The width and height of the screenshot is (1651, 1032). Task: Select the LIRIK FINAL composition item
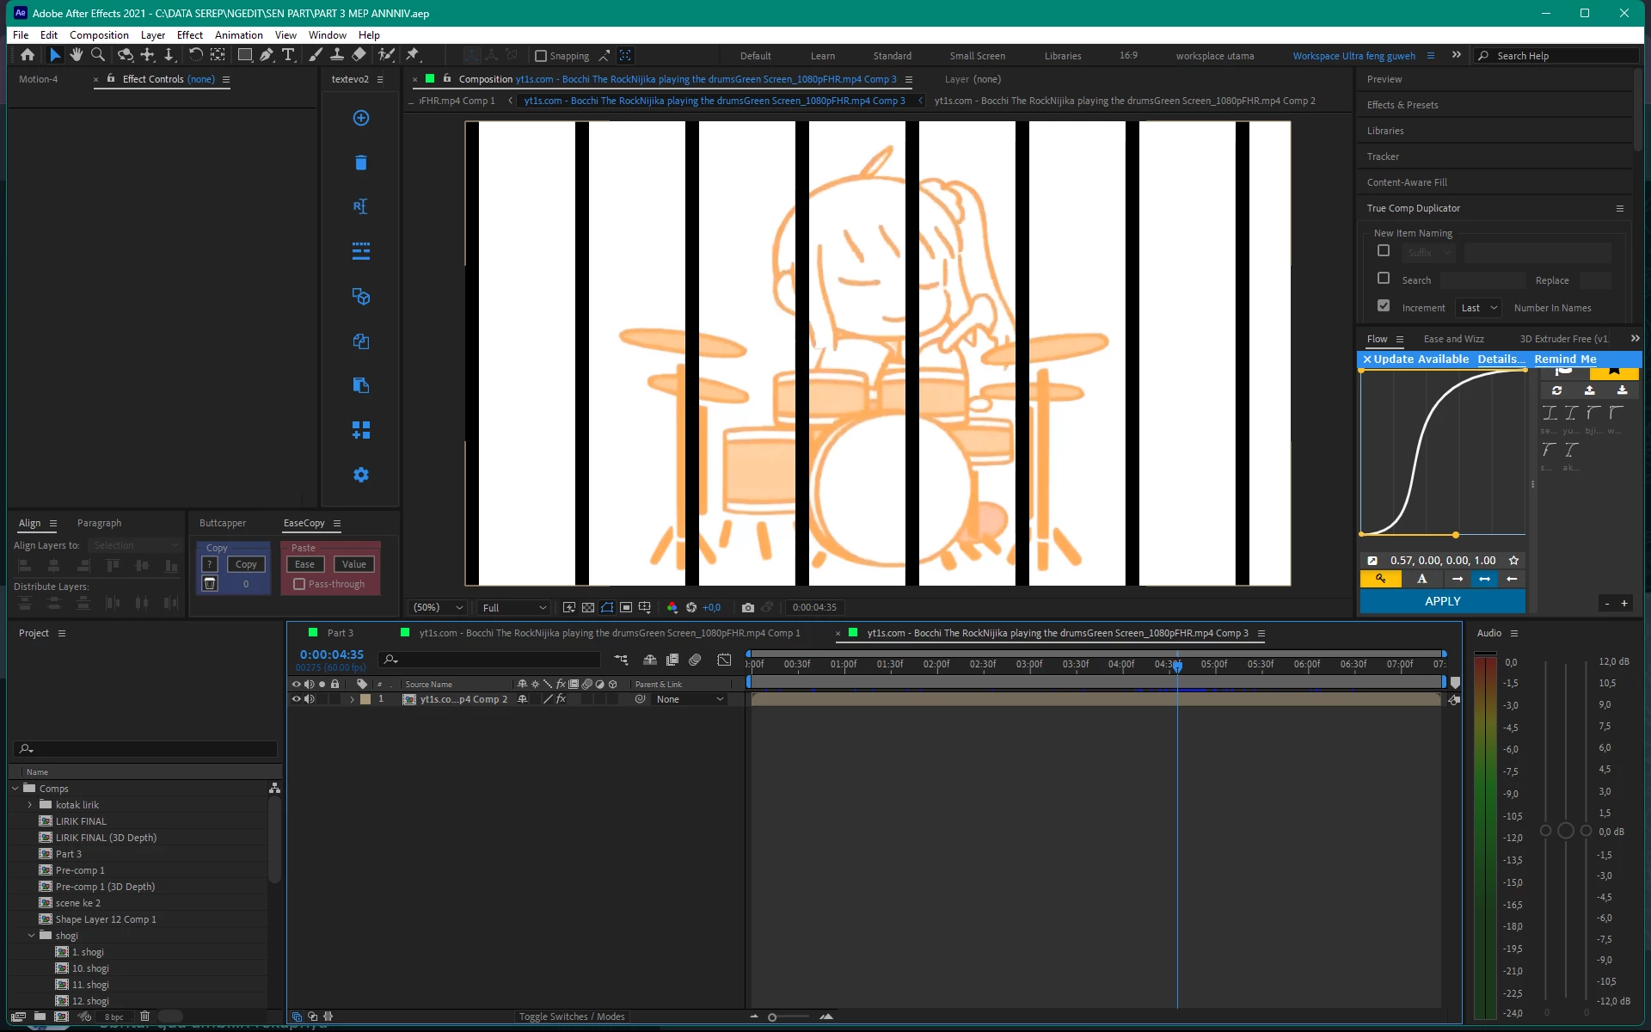click(x=81, y=821)
